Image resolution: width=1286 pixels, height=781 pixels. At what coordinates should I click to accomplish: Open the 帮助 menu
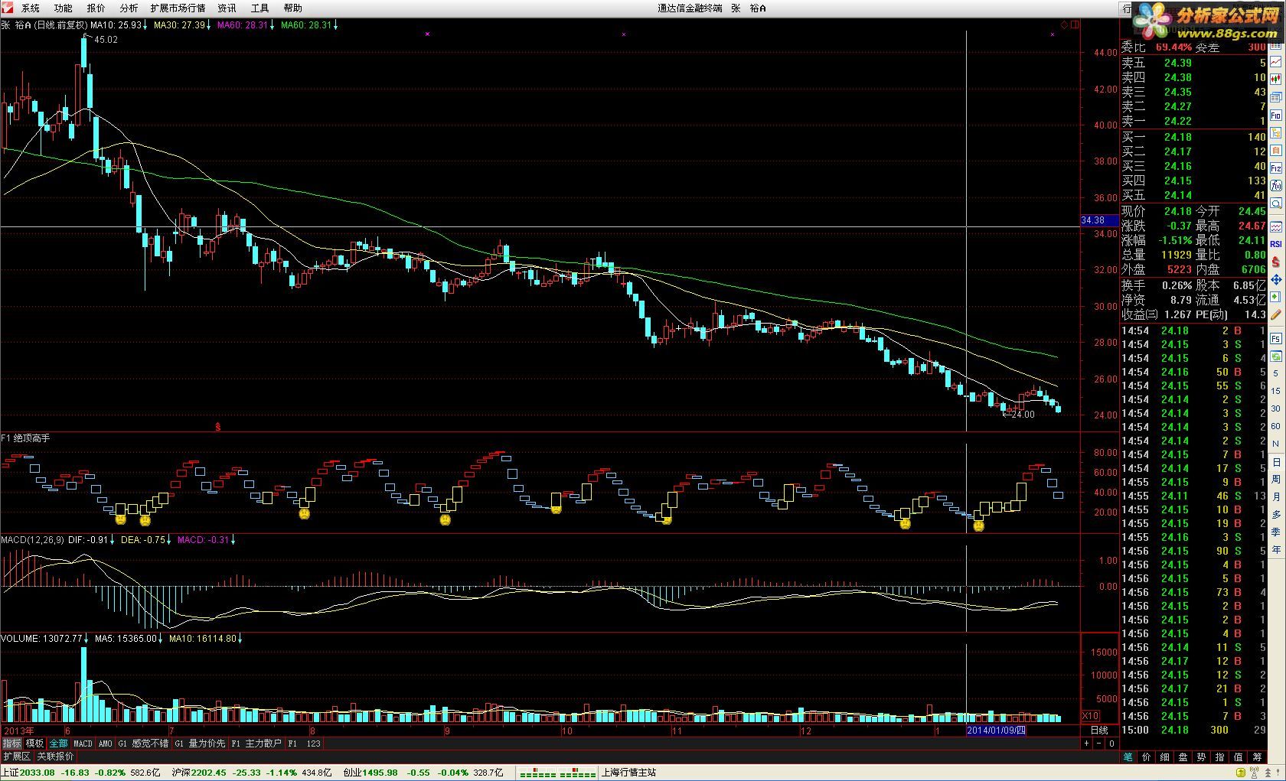pos(293,8)
